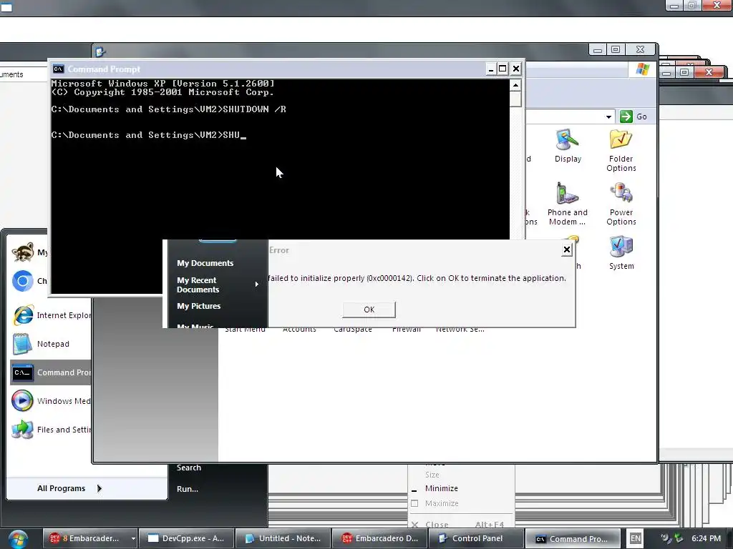733x549 pixels.
Task: Click the Windows Start orb
Action: tap(18, 539)
